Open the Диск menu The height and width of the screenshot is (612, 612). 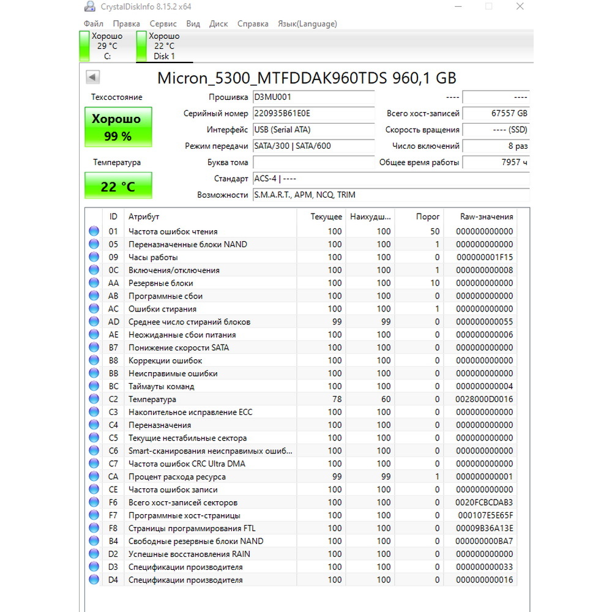218,24
